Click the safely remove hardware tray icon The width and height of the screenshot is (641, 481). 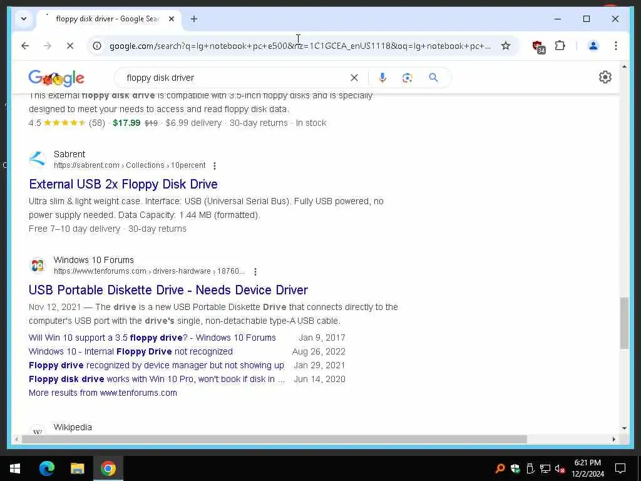point(530,468)
